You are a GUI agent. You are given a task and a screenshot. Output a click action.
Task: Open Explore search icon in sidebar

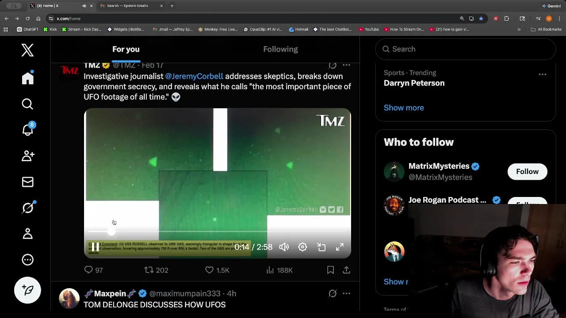pyautogui.click(x=27, y=104)
